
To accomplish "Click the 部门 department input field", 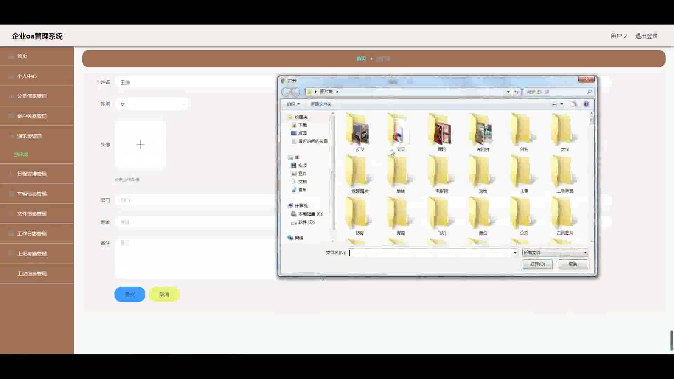I will (196, 200).
